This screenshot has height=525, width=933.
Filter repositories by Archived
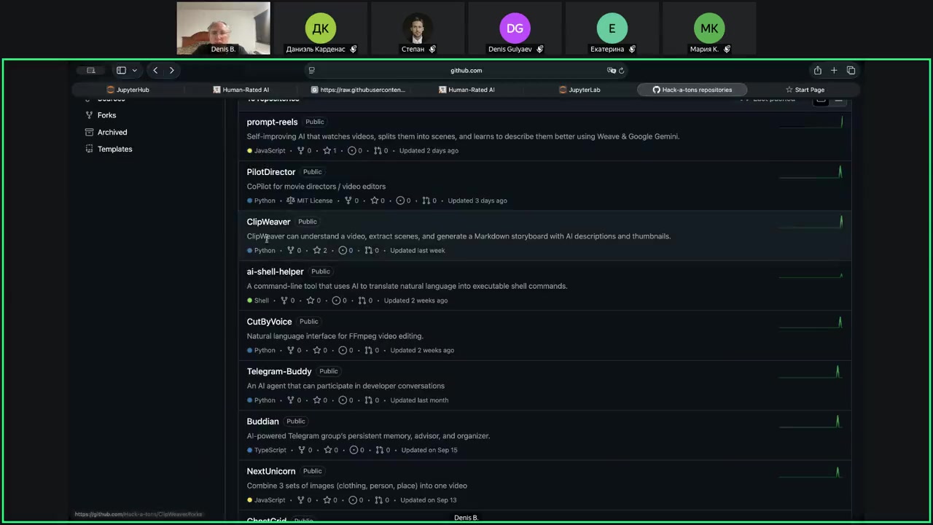pos(112,132)
